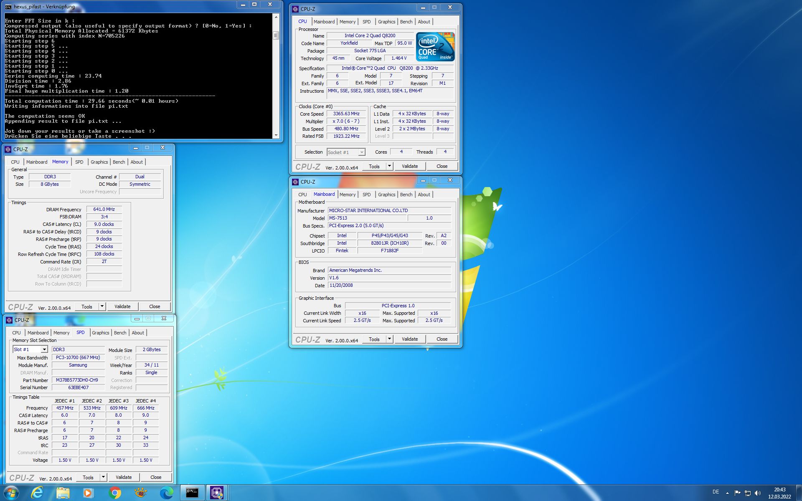Switch to Memory tab in SPD window

coord(61,333)
